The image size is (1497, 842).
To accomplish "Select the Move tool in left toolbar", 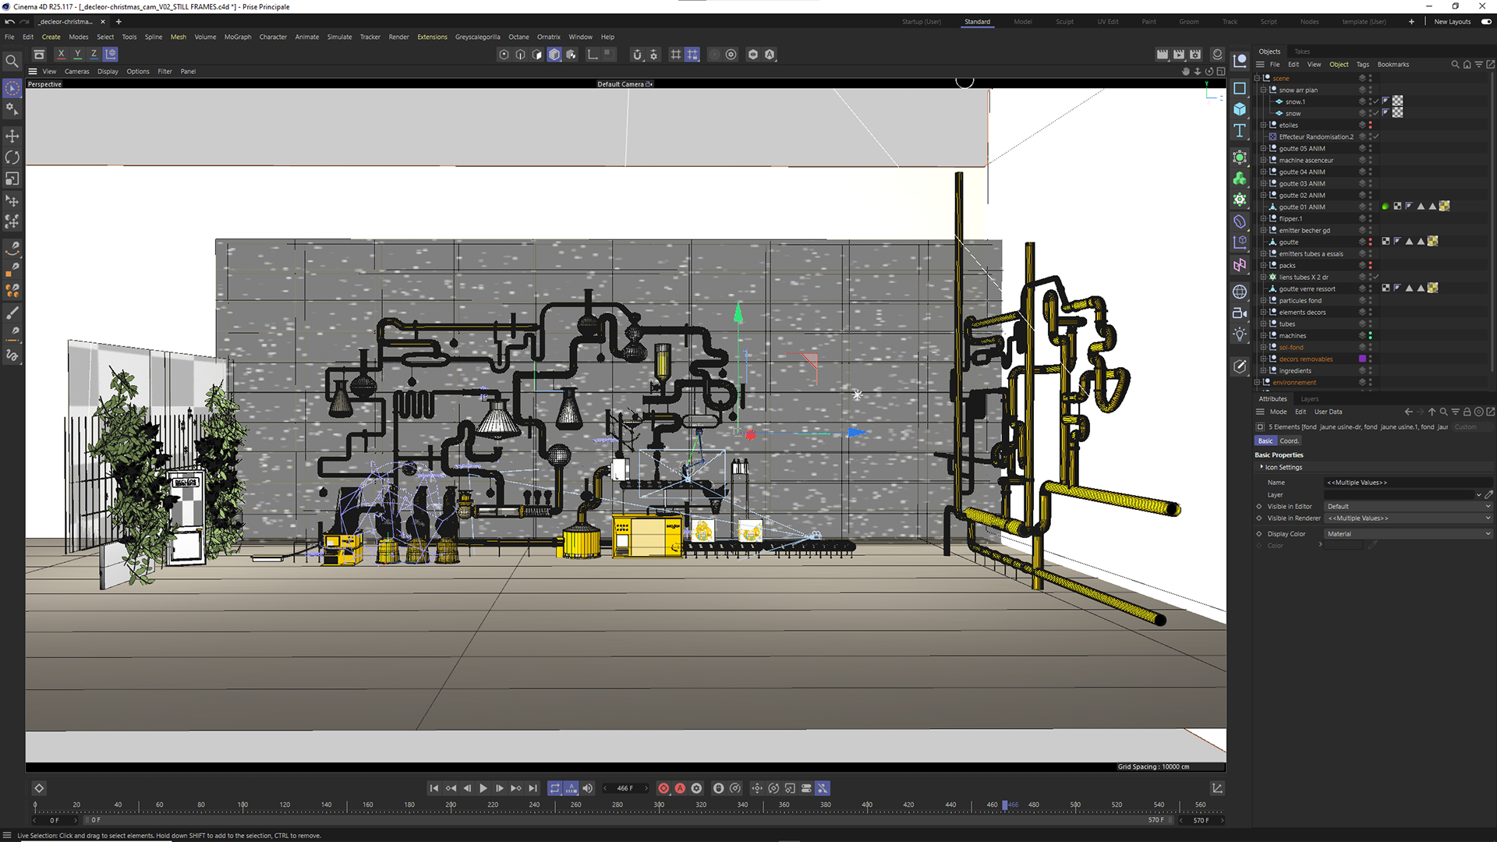I will coord(12,136).
